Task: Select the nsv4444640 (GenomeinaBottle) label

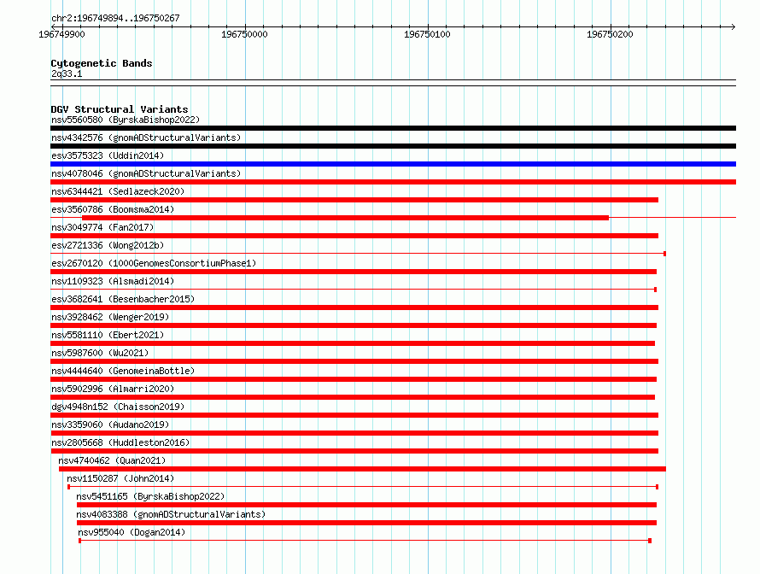Action: coord(123,371)
